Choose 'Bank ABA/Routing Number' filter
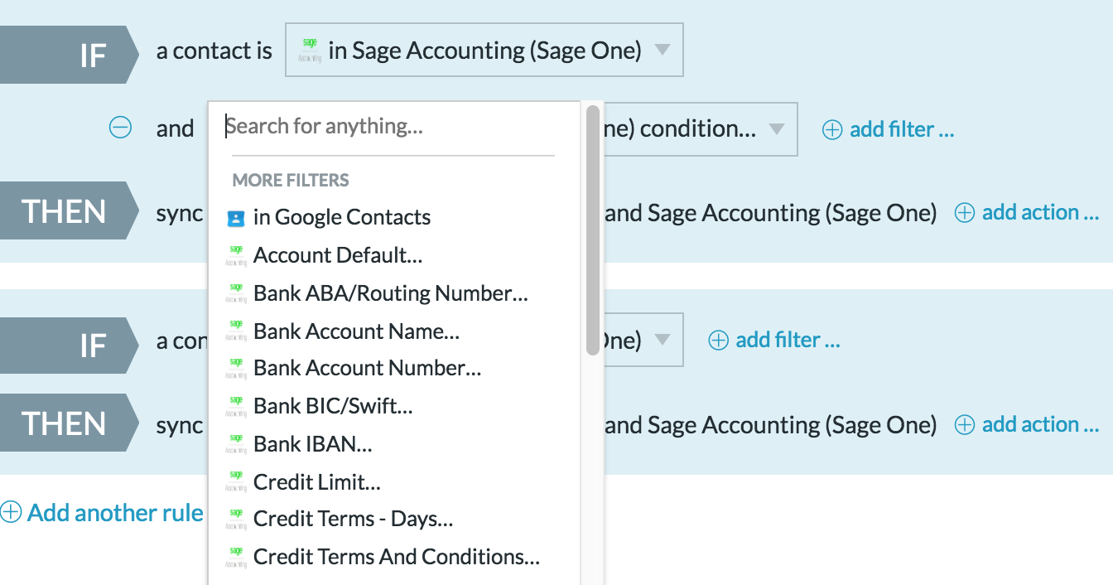This screenshot has height=585, width=1113. [390, 293]
